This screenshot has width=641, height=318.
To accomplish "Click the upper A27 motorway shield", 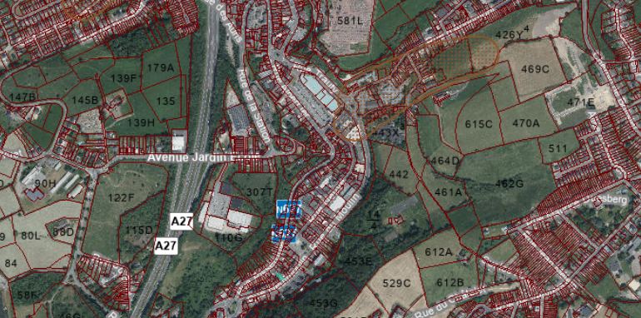I will point(181,221).
